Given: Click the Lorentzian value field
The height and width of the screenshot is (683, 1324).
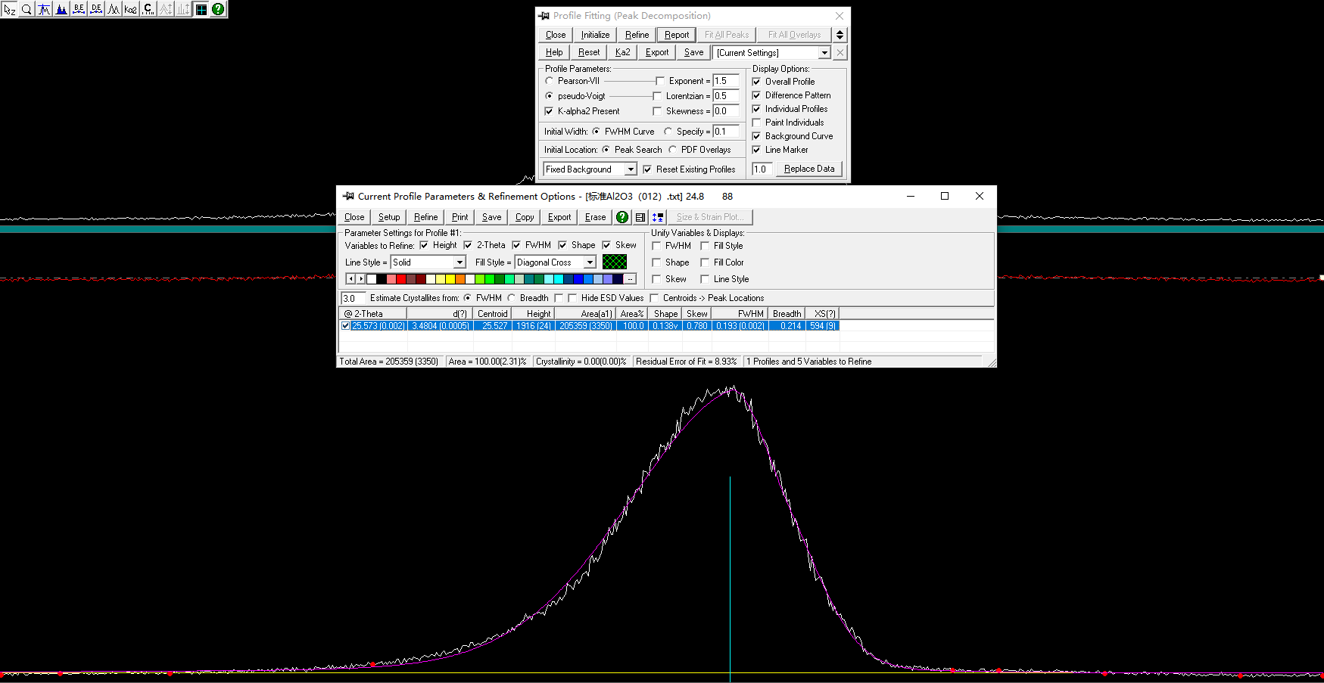Looking at the screenshot, I should point(725,96).
